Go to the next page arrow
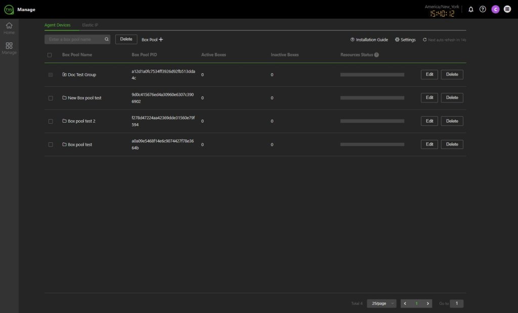This screenshot has height=313, width=518. click(x=428, y=303)
